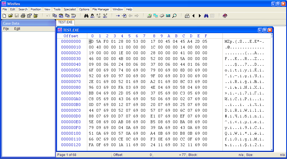Click the Find hex values icon
287x159 pixels.
click(92, 16)
